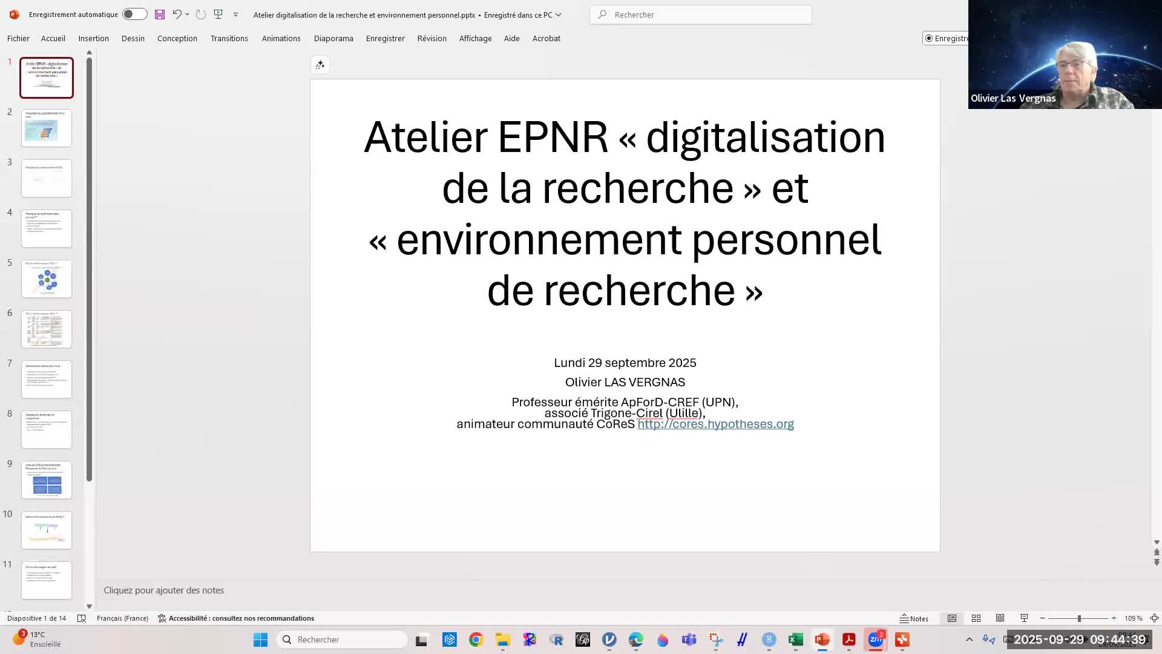This screenshot has height=654, width=1162.
Task: Toggle the Notes pane button
Action: (x=914, y=618)
